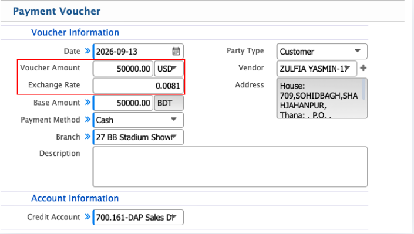Click the BDT base currency box
Viewport: 414px width, 234px height.
[169, 103]
